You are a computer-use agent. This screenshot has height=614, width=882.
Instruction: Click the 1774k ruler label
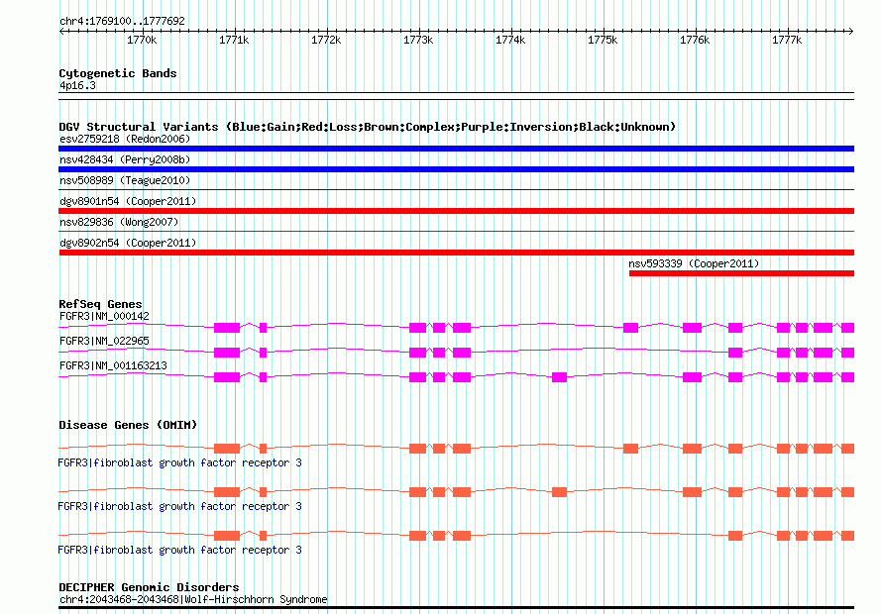(x=510, y=40)
